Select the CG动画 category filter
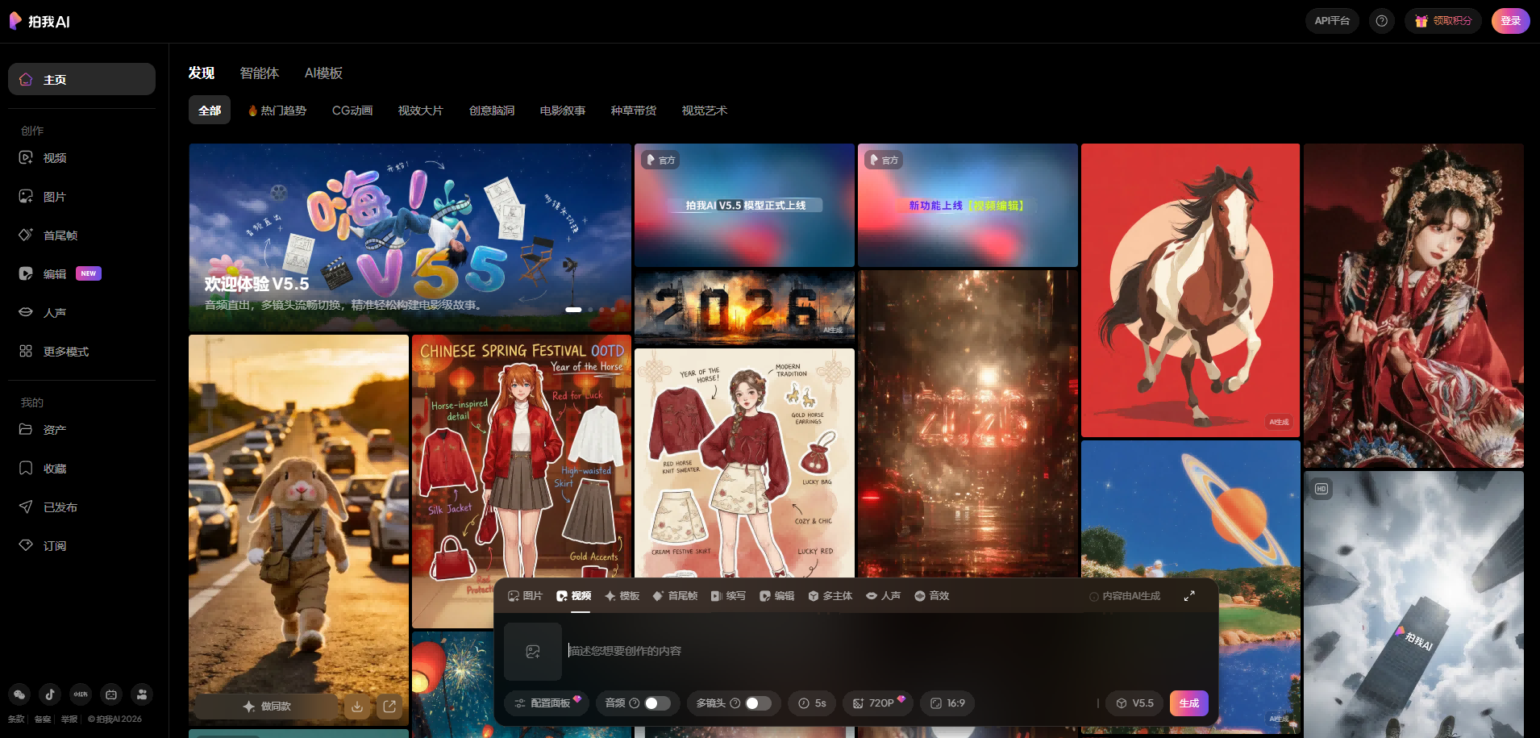This screenshot has height=738, width=1540. pyautogui.click(x=352, y=110)
